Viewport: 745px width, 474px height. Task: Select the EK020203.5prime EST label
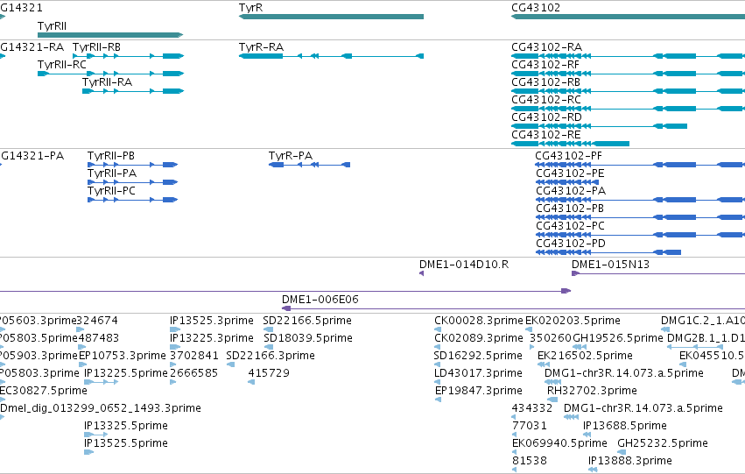pyautogui.click(x=573, y=321)
